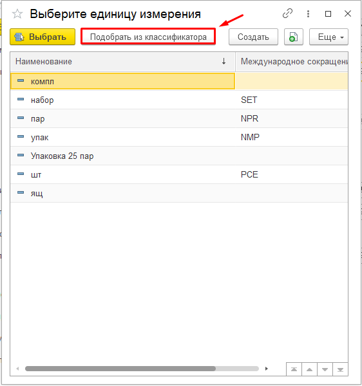Screen dimensions: 362x386
Task: Click the Создать button
Action: coord(253,37)
